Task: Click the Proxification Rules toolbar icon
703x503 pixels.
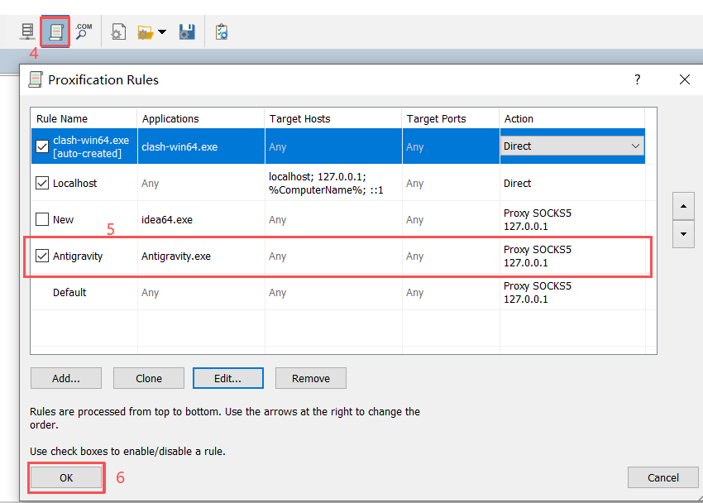Action: click(55, 31)
